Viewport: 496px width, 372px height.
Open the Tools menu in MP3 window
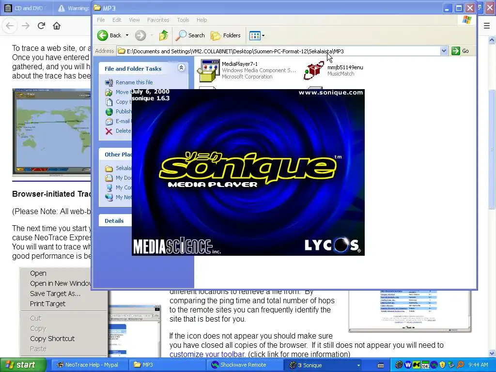point(183,20)
